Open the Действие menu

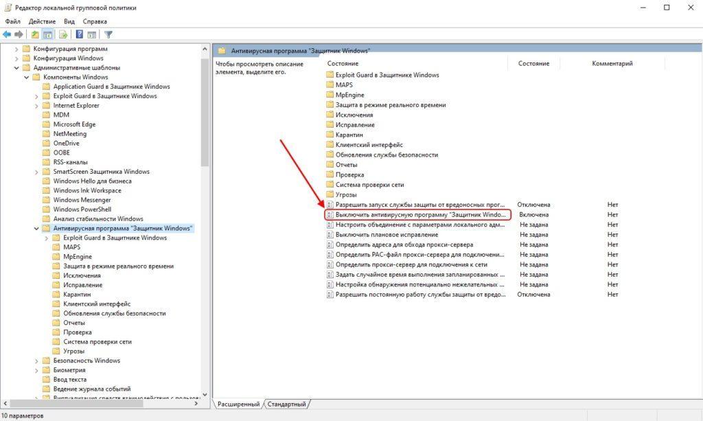tap(42, 21)
